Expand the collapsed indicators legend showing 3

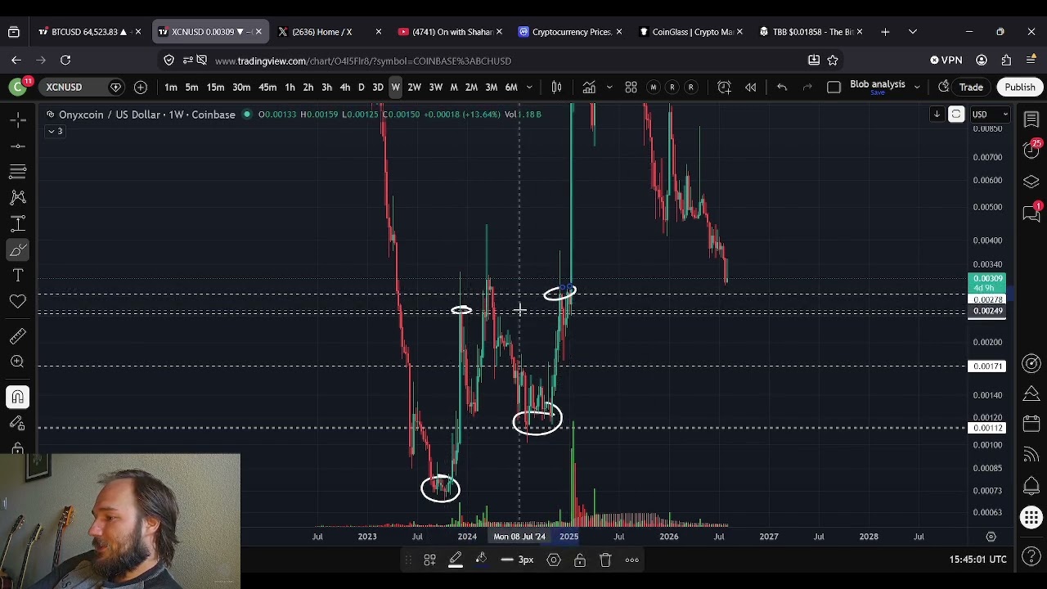click(x=55, y=131)
